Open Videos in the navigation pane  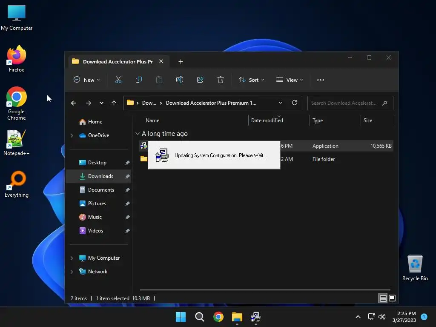(x=96, y=231)
